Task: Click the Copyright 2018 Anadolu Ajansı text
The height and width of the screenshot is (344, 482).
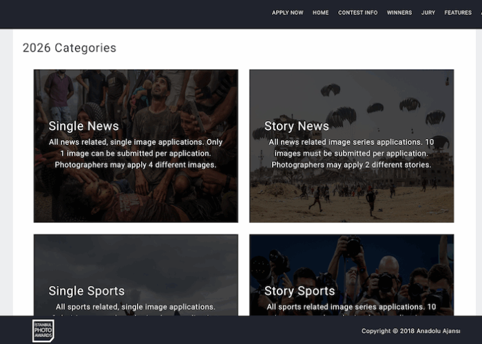Action: coord(410,331)
